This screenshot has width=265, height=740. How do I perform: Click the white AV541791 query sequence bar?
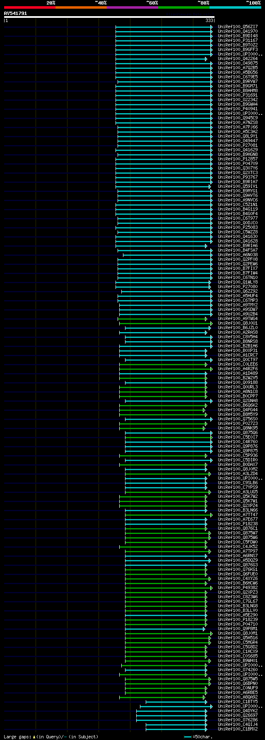coord(109,17)
